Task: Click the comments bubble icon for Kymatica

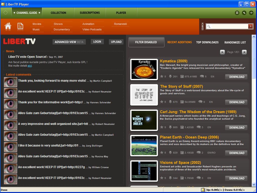Action: point(202,76)
